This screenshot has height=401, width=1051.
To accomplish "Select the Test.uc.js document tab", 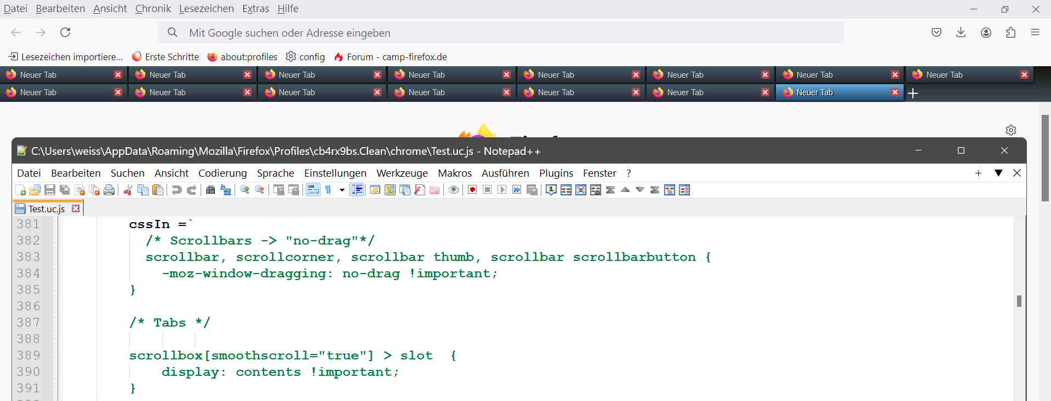I will coord(47,208).
